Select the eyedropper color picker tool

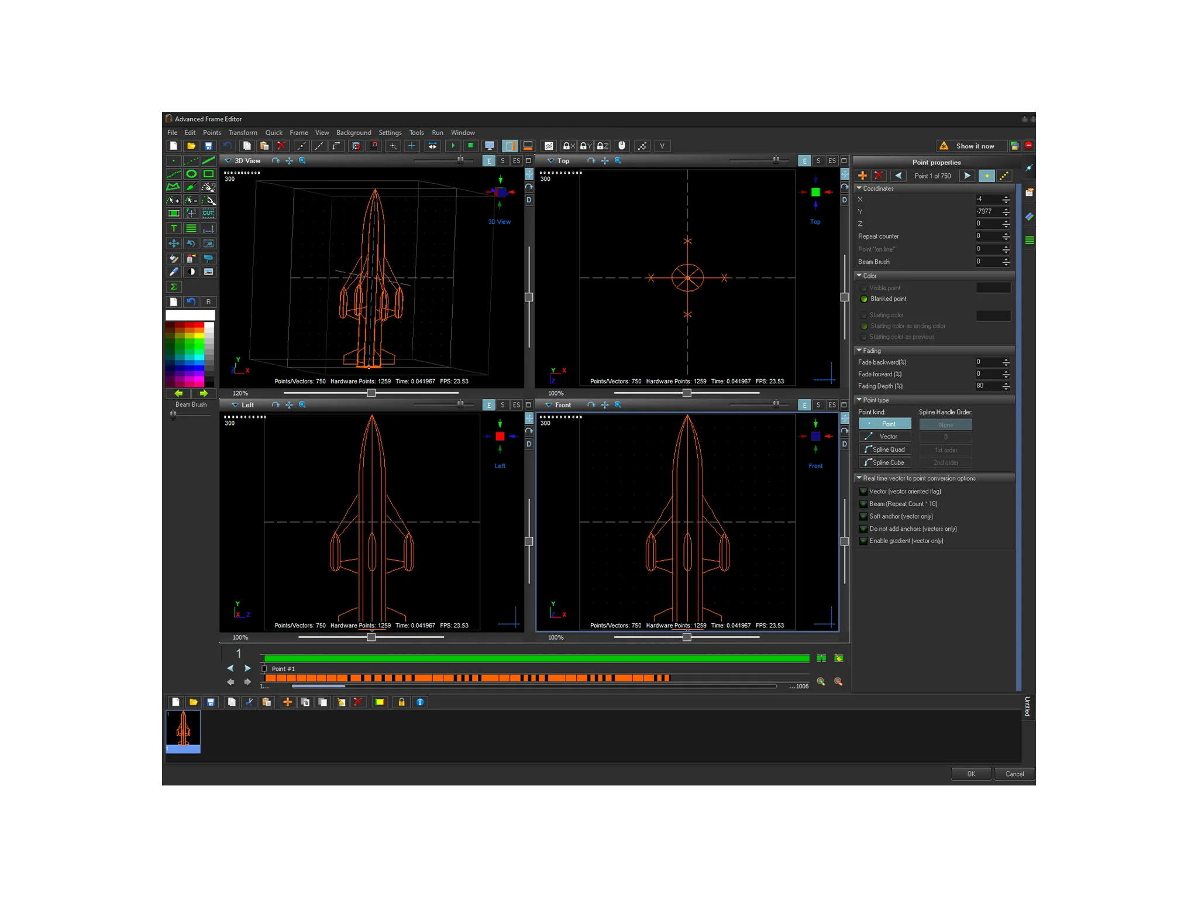(174, 272)
